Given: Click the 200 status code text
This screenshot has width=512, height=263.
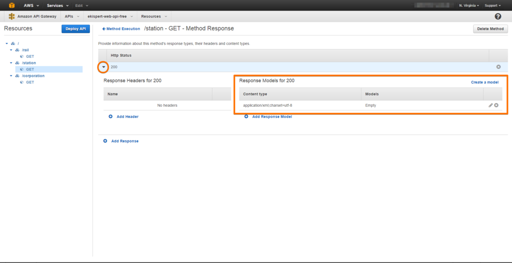Looking at the screenshot, I should (114, 67).
